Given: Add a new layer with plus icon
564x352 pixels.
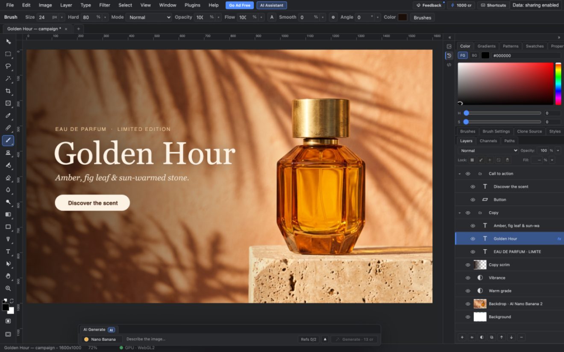Looking at the screenshot, I should click(x=462, y=337).
